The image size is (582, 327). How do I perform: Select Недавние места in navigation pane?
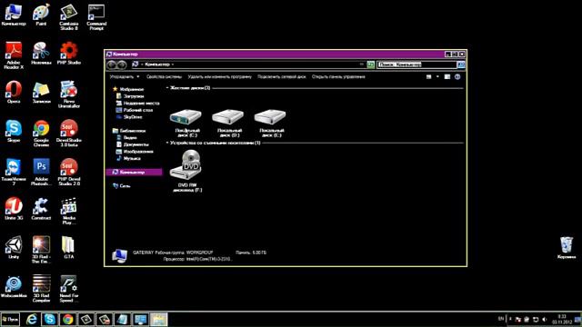pos(137,103)
